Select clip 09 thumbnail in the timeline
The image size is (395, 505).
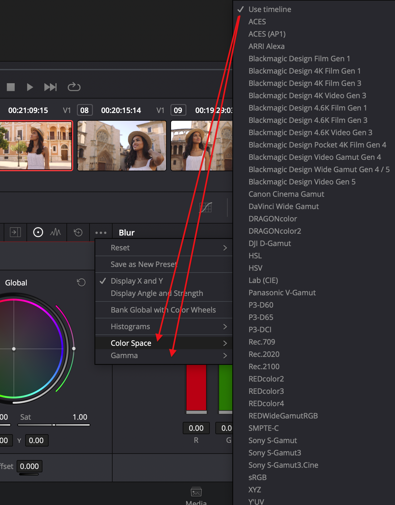[x=201, y=145]
